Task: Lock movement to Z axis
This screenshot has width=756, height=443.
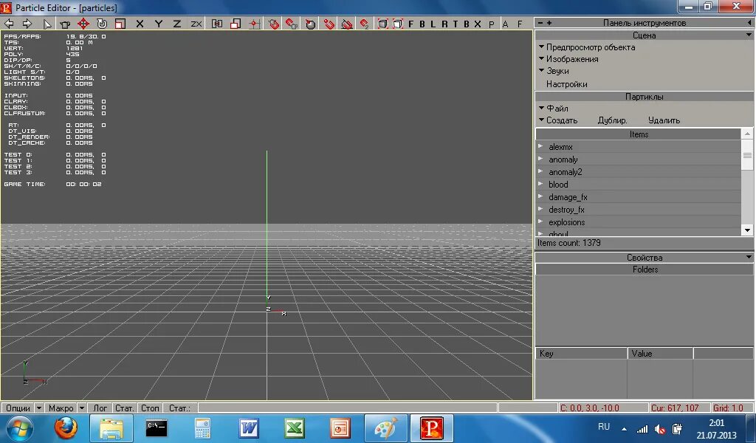Action: (x=177, y=24)
